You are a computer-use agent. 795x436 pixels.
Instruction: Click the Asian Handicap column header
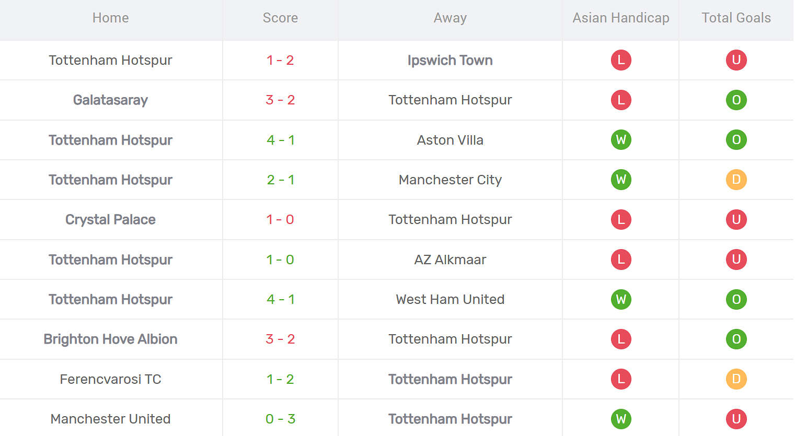click(x=621, y=18)
